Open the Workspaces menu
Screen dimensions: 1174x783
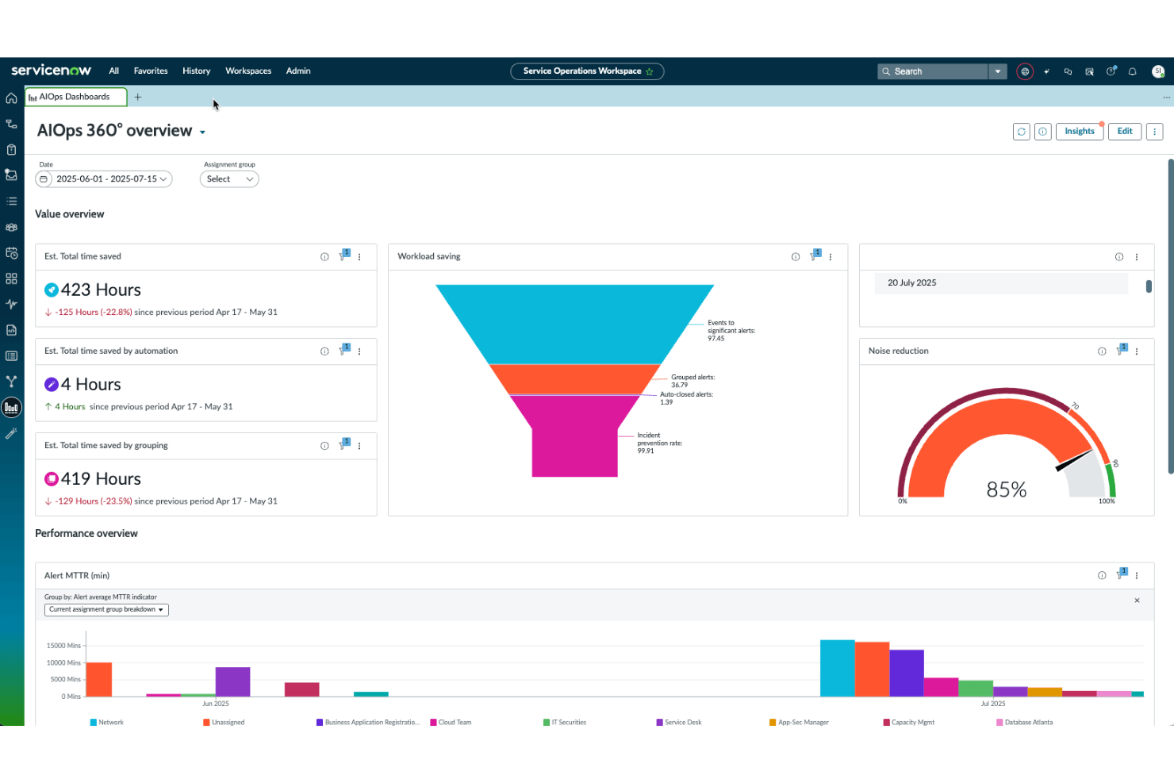(248, 71)
